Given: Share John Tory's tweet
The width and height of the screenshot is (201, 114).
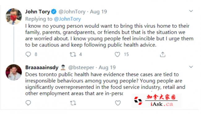Looking at the screenshot, I should click(x=163, y=54).
